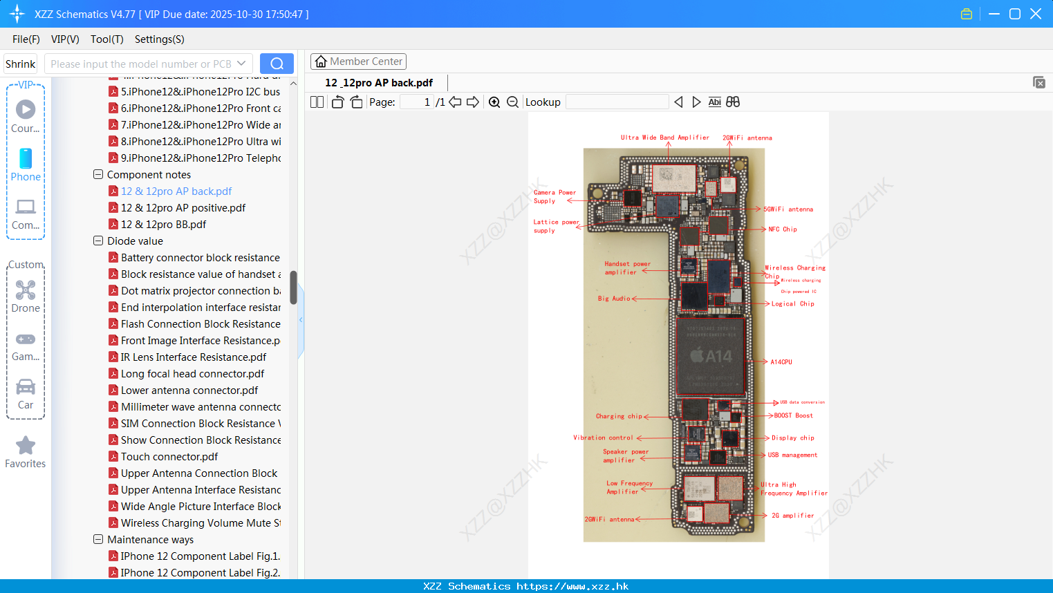Open the Member Center
This screenshot has width=1053, height=593.
pos(358,62)
